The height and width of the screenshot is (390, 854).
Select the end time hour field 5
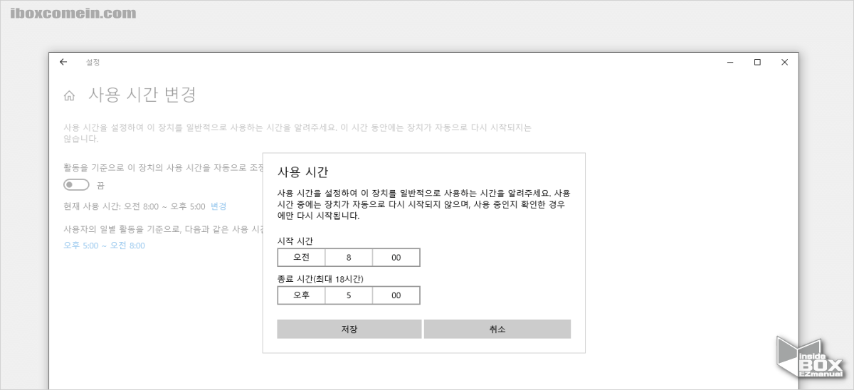tap(349, 295)
